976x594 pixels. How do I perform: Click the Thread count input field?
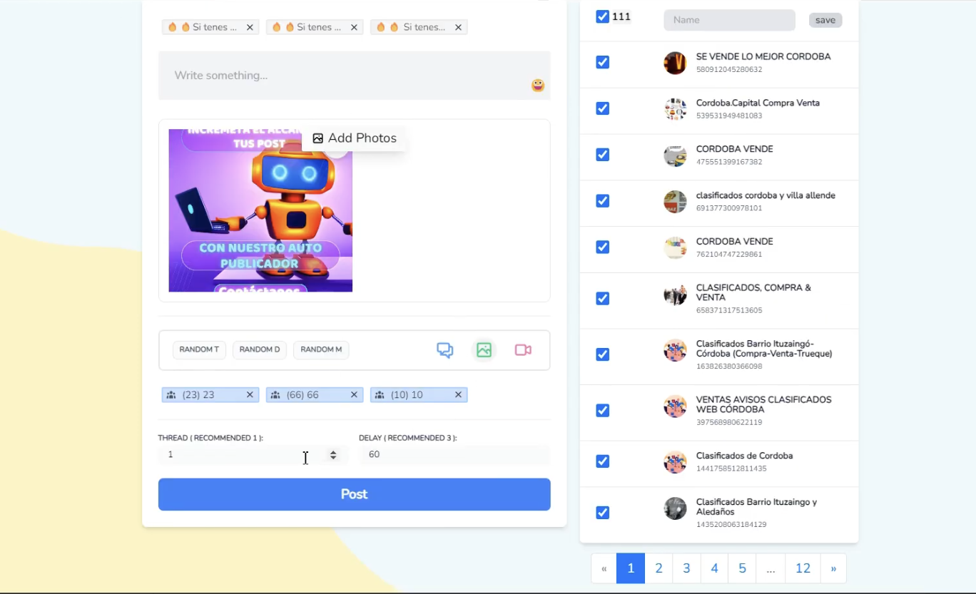253,455
